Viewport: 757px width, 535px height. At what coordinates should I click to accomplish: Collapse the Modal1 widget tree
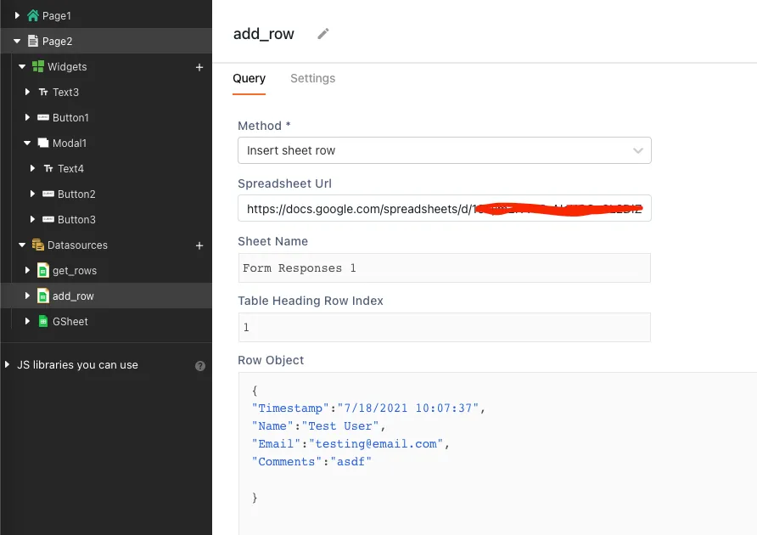click(28, 143)
